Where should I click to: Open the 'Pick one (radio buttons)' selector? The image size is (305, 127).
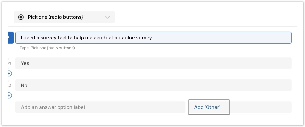tap(55, 17)
